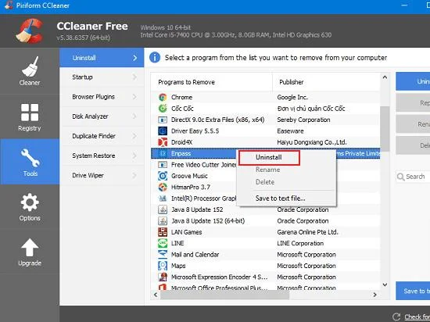This screenshot has width=430, height=322.
Task: Select the Groove Music app icon
Action: tap(163, 176)
